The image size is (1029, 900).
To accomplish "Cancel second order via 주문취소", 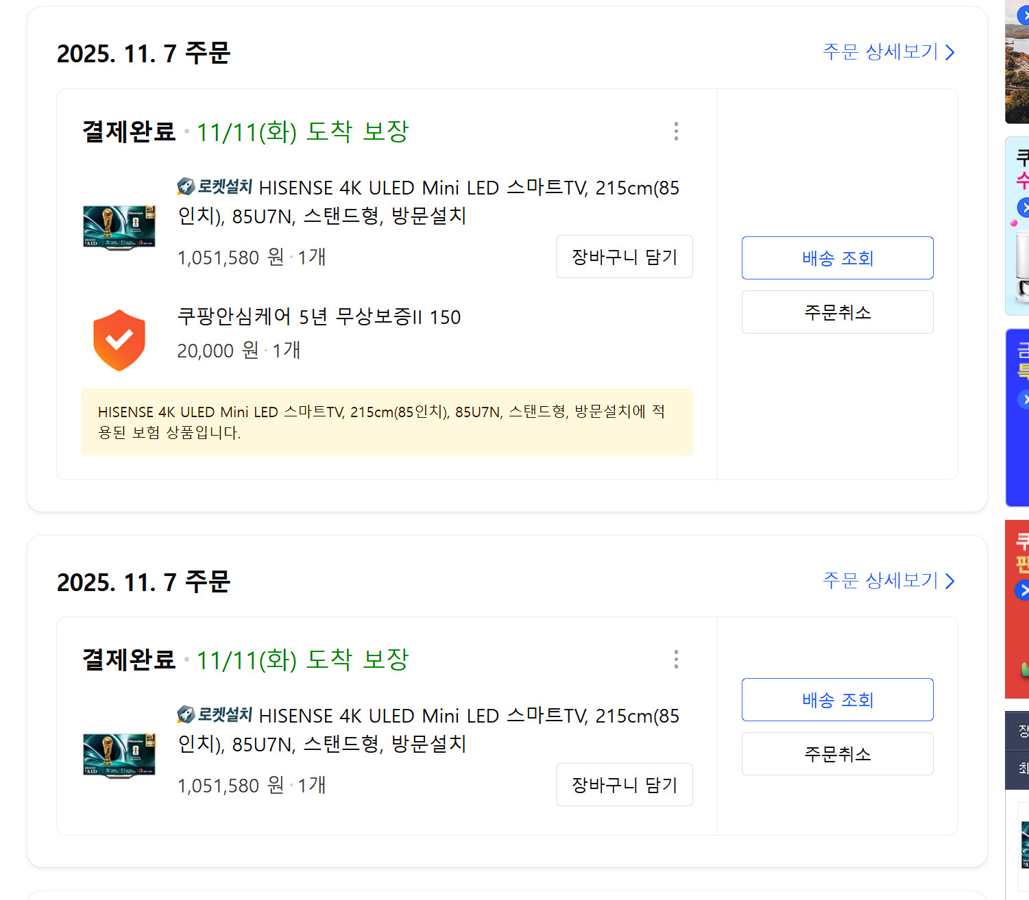I will (x=838, y=754).
